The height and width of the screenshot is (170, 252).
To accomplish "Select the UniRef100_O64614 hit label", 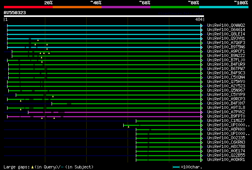I will click(x=226, y=30).
